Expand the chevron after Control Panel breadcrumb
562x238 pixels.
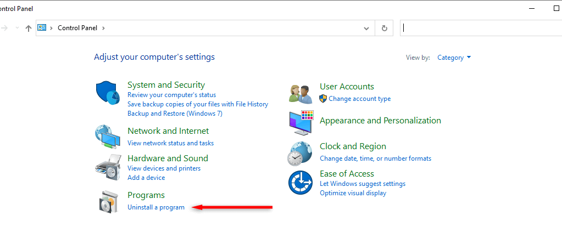click(103, 28)
